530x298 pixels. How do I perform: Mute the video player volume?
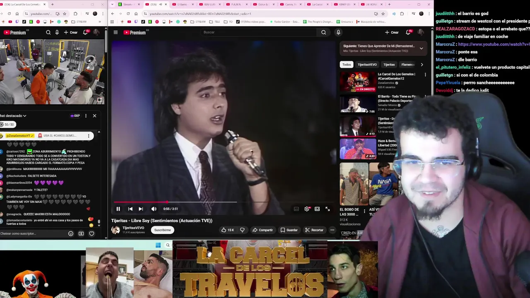click(x=154, y=209)
